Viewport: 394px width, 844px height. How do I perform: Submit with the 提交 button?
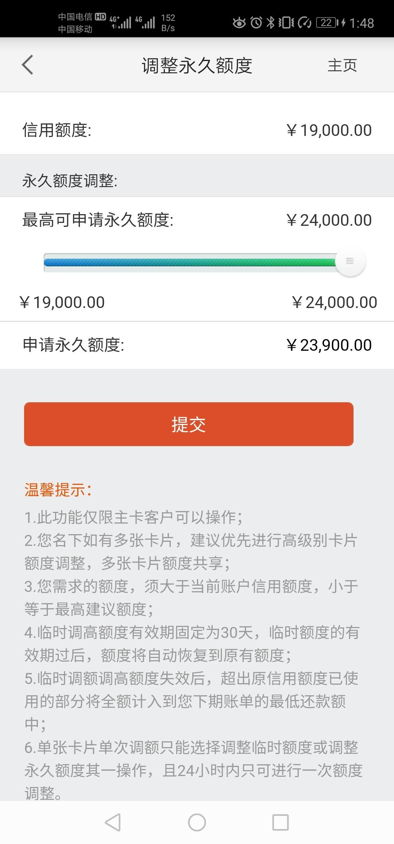189,424
